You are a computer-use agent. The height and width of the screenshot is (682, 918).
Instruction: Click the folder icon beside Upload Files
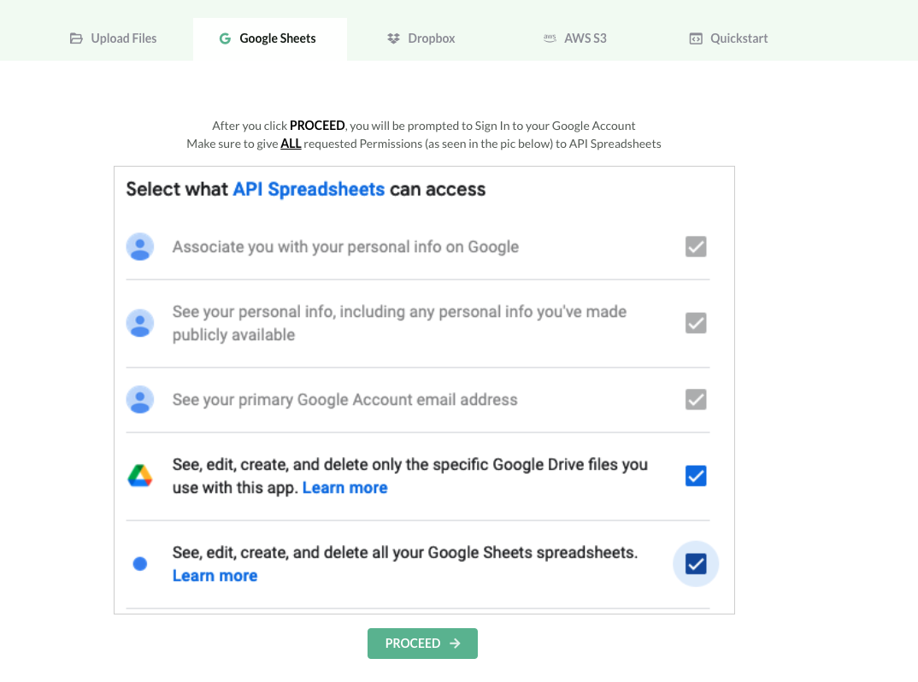(x=76, y=38)
